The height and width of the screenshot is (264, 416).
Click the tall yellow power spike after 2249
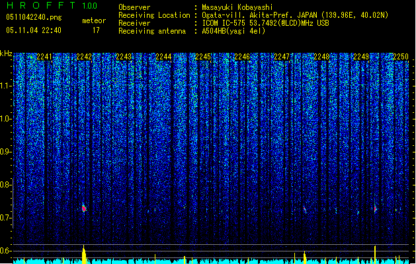[x=375, y=255]
